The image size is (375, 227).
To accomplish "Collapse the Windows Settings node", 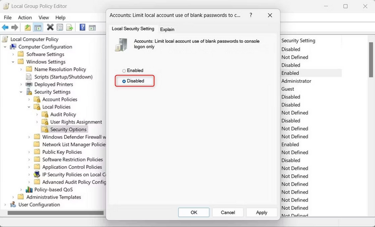I will pyautogui.click(x=13, y=62).
